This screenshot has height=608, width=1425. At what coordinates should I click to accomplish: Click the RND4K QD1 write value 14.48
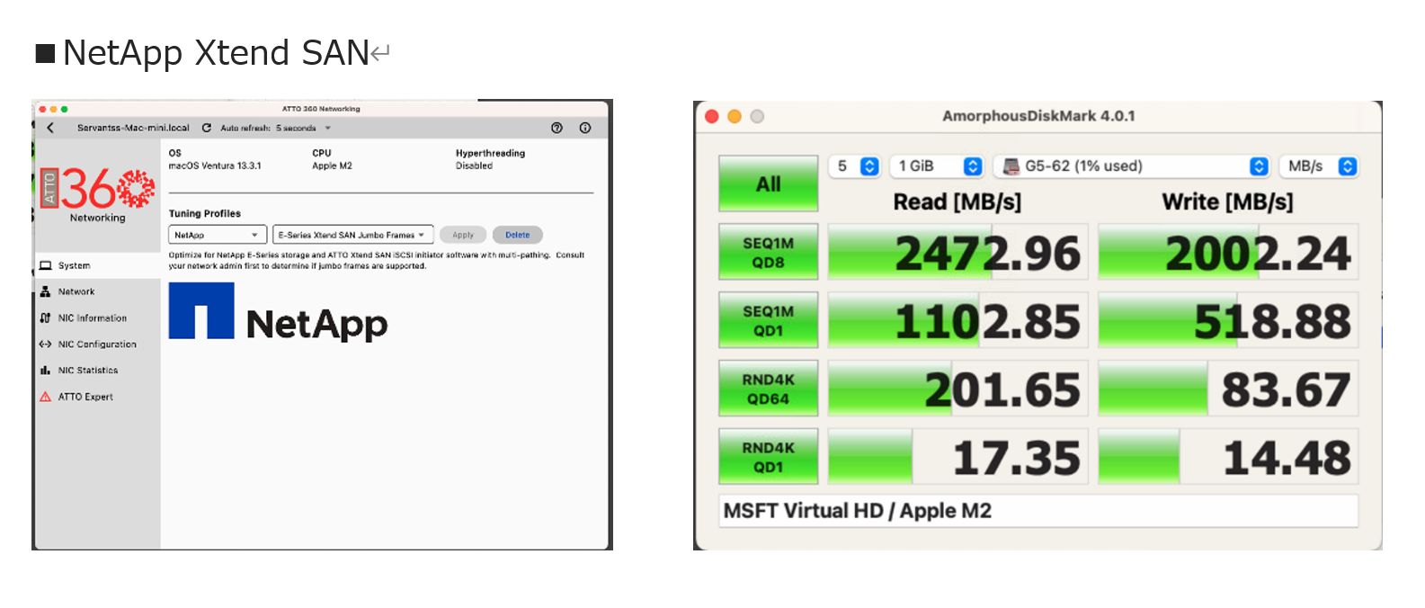pos(1228,457)
